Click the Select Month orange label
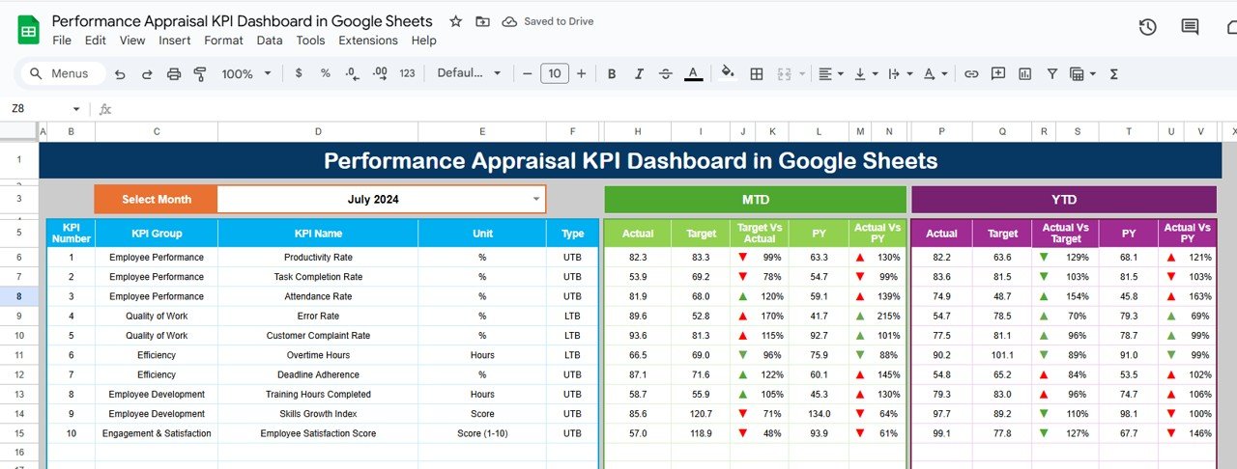The width and height of the screenshot is (1237, 469). pyautogui.click(x=156, y=200)
